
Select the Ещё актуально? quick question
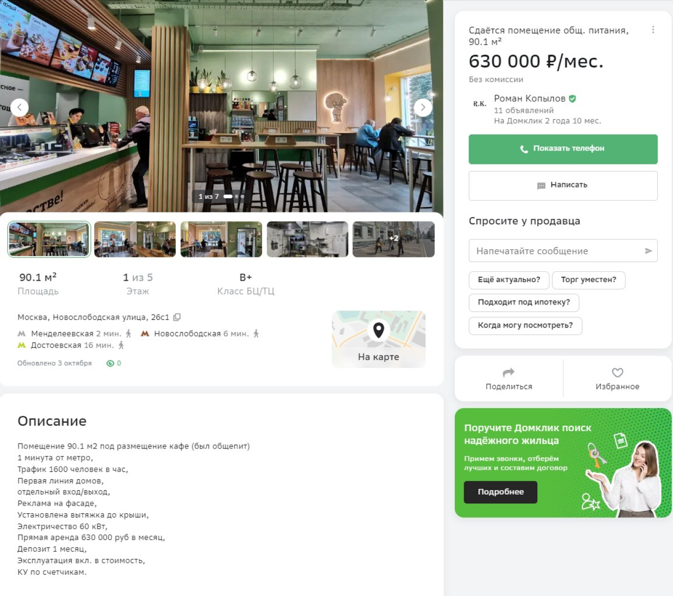tap(509, 280)
